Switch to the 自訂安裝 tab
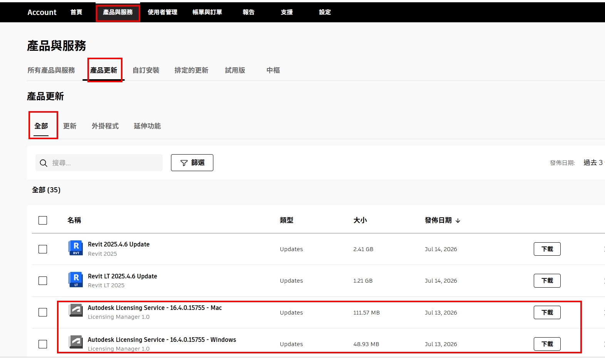This screenshot has height=358, width=605. pos(146,70)
